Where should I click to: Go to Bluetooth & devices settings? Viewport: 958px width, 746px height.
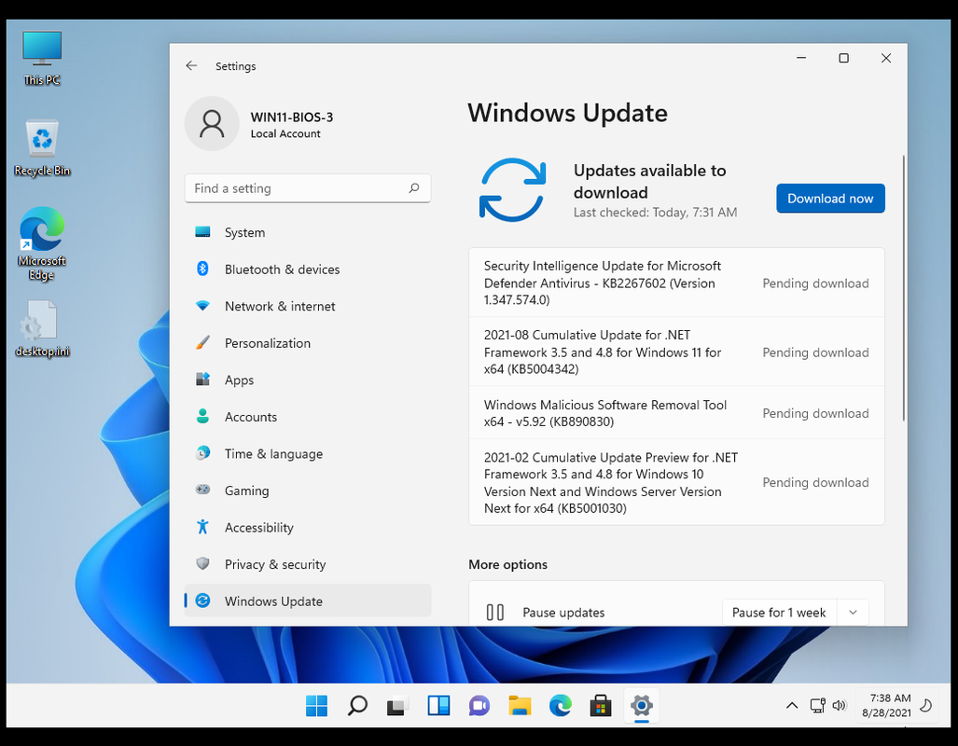point(308,269)
